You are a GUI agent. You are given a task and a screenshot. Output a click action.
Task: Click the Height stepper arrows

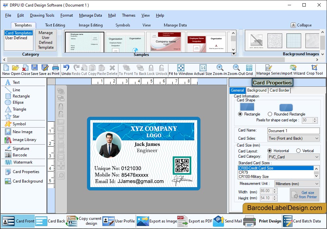tap(275, 198)
